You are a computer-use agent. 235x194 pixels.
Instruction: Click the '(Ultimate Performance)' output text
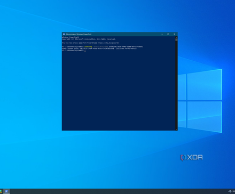pyautogui.click(x=126, y=48)
